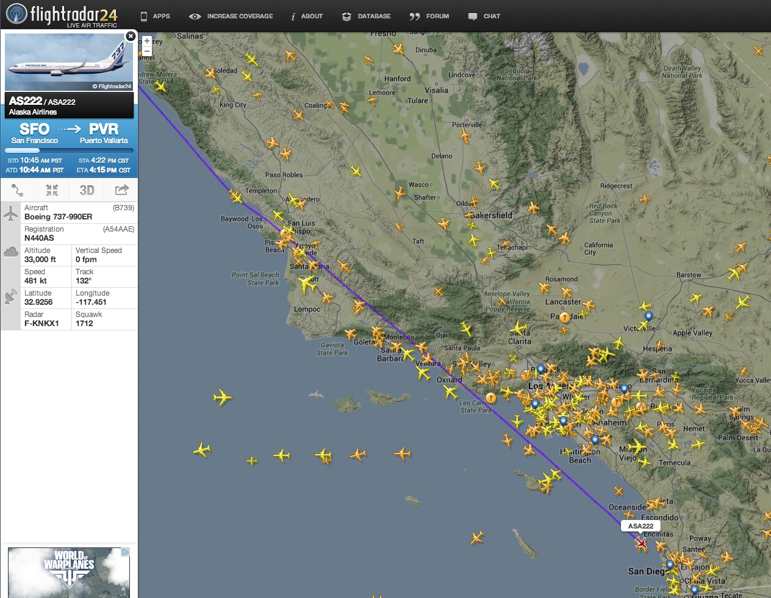Toggle the cloud weather section icon
Image resolution: width=771 pixels, height=598 pixels.
[11, 251]
